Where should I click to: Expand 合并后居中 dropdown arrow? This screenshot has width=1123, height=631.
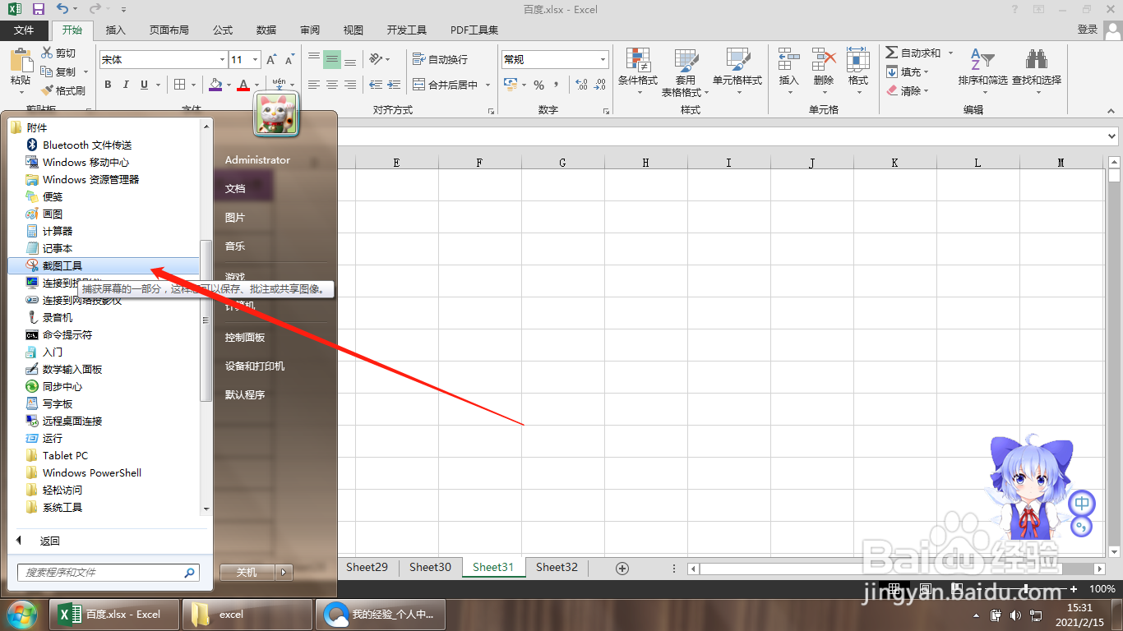[x=488, y=85]
